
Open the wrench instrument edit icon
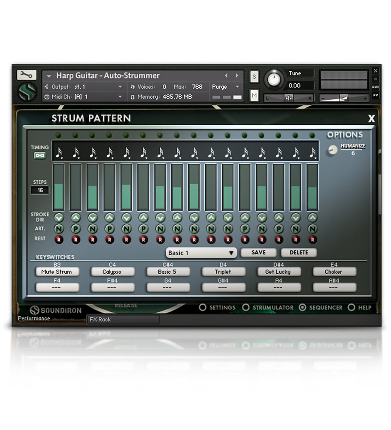coord(27,75)
